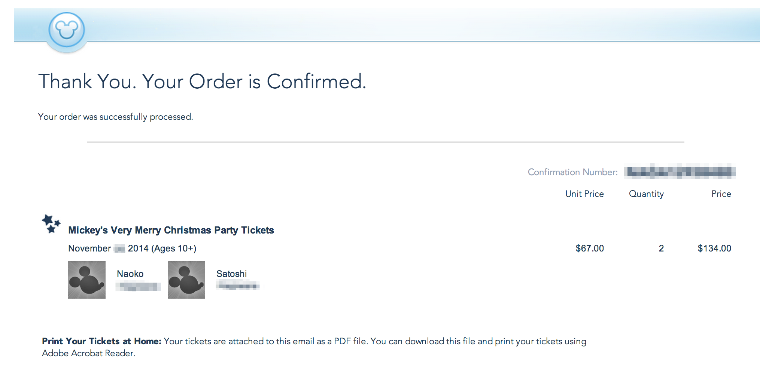Click the blurred confirmation number value
This screenshot has height=366, width=772.
click(680, 172)
